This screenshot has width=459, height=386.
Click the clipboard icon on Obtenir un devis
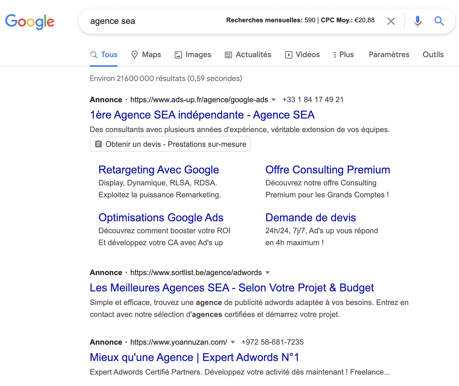pyautogui.click(x=98, y=144)
